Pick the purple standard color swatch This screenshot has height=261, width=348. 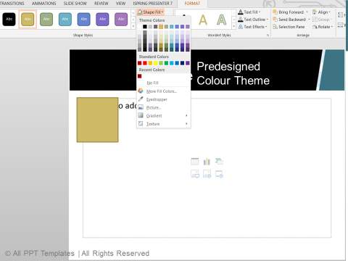(188, 63)
